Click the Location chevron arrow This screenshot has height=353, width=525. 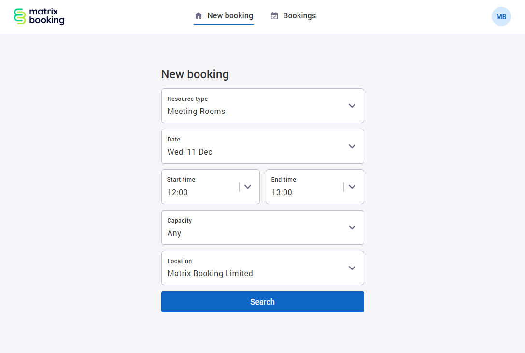(x=352, y=268)
